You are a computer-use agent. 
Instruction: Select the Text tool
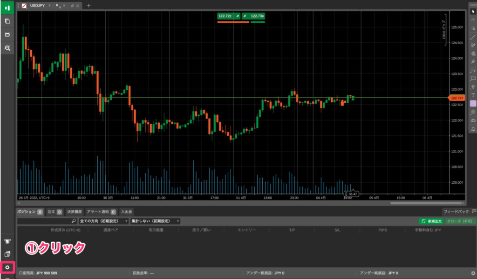[473, 95]
